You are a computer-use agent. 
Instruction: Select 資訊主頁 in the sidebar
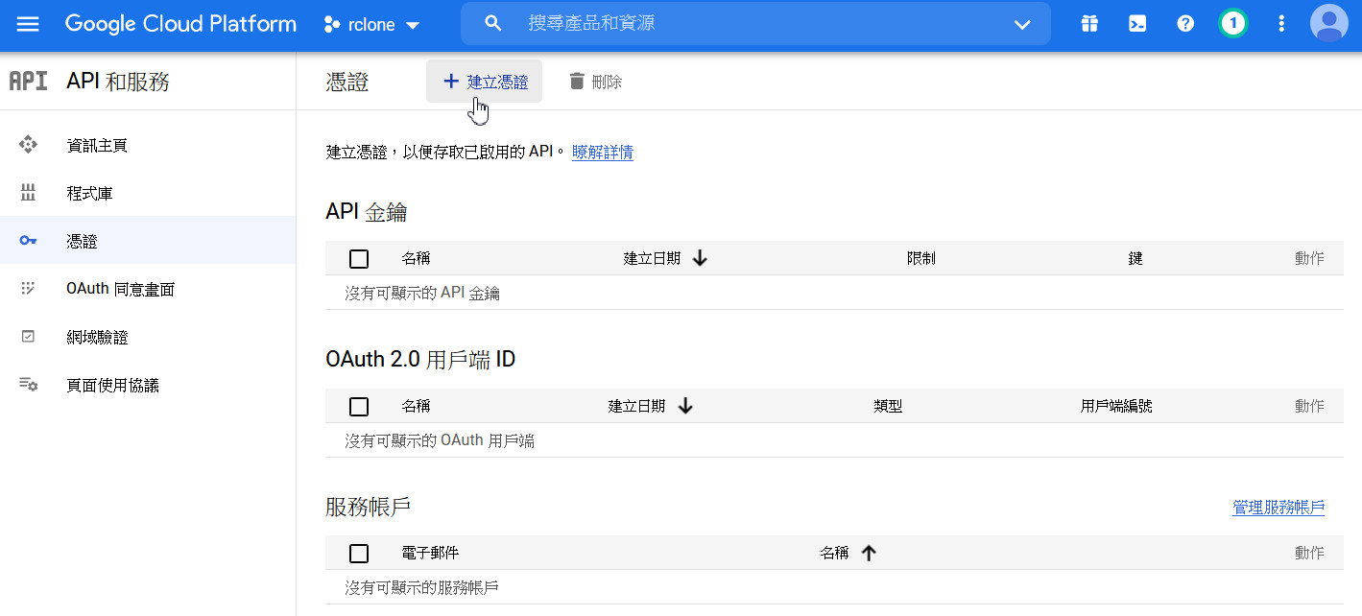97,146
